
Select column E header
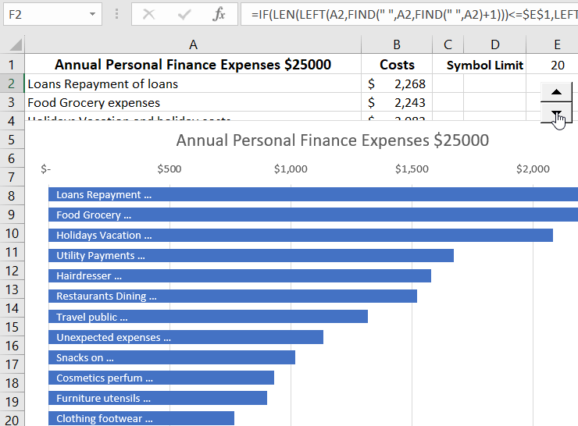[557, 45]
